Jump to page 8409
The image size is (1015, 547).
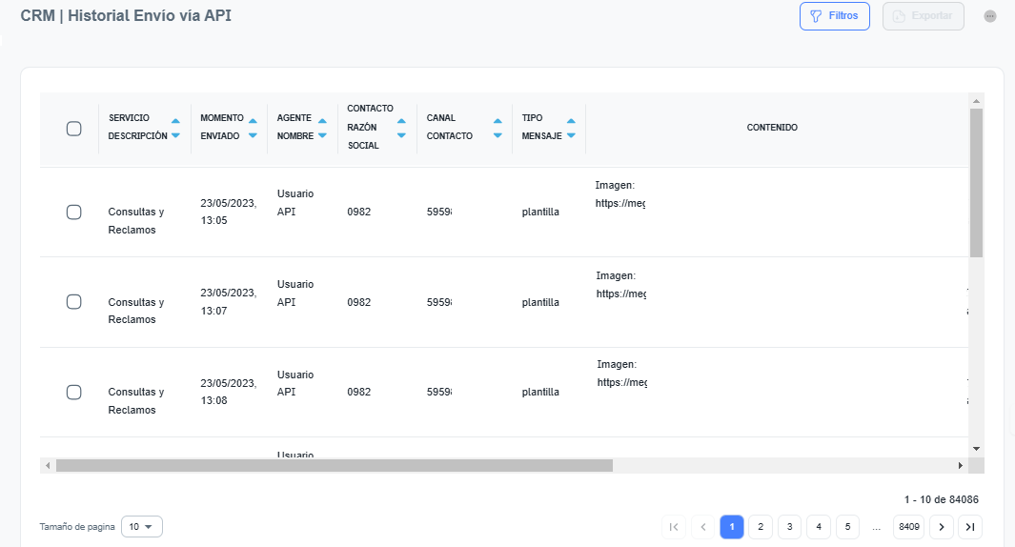click(x=908, y=526)
